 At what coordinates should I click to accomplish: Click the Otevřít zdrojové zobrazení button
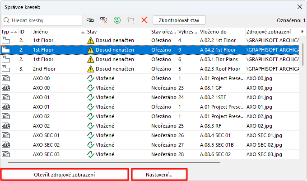point(65,175)
